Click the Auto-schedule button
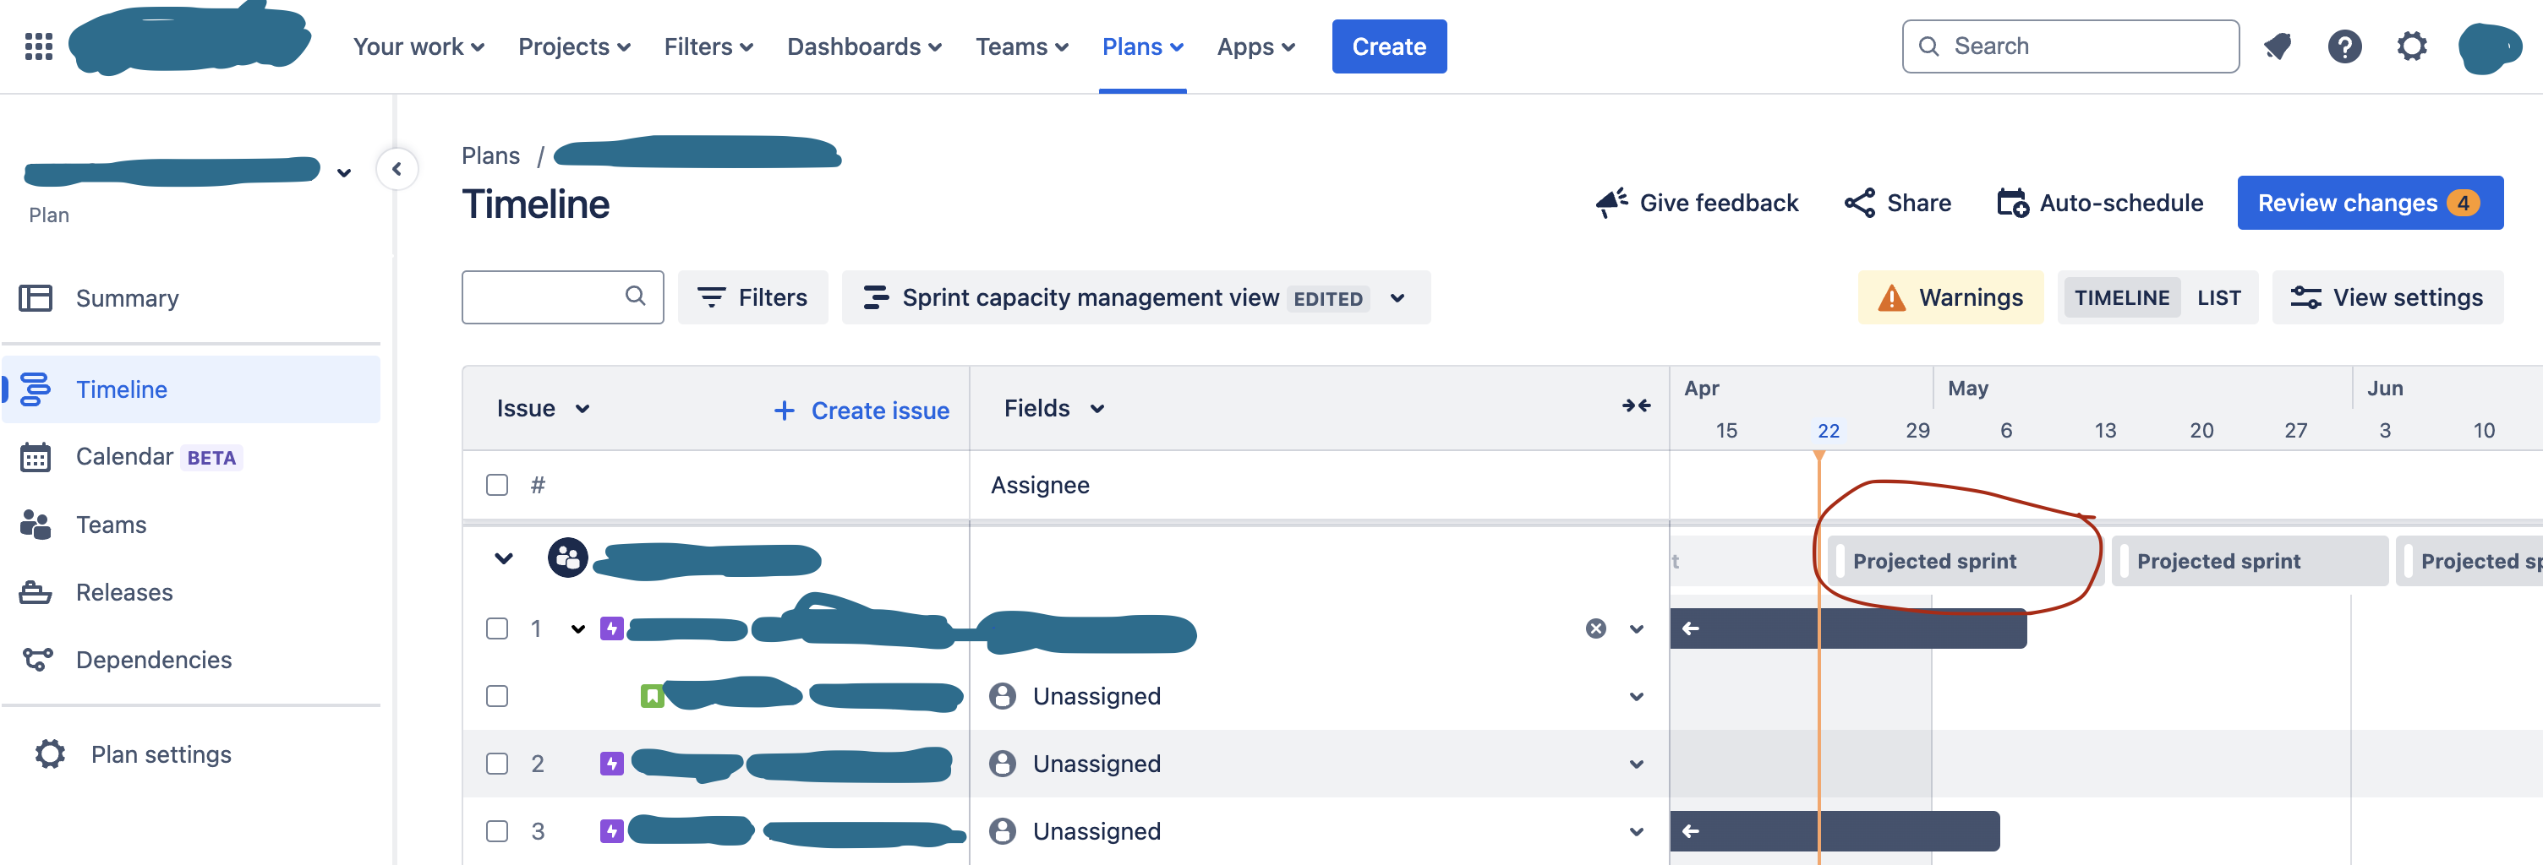This screenshot has height=865, width=2543. pyautogui.click(x=2100, y=202)
